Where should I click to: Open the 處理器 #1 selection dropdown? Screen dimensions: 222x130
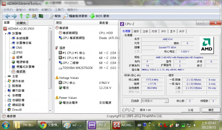coord(155,101)
